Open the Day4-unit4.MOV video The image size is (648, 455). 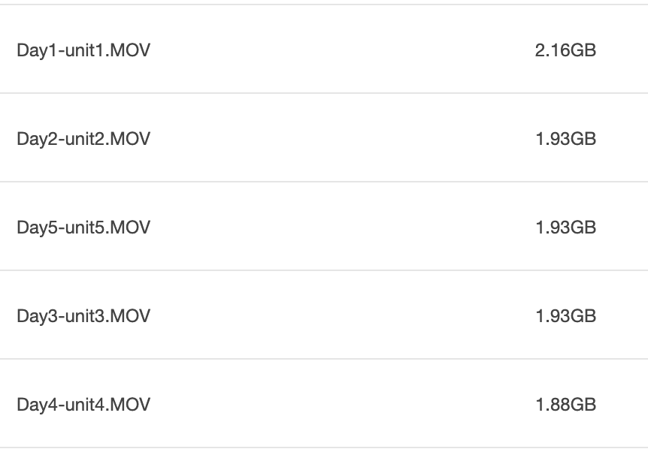(83, 405)
